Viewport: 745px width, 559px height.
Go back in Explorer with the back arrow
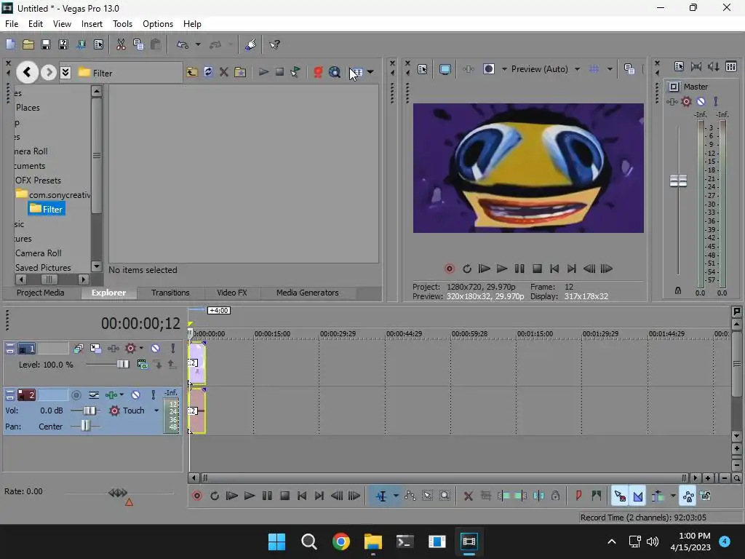pyautogui.click(x=27, y=72)
